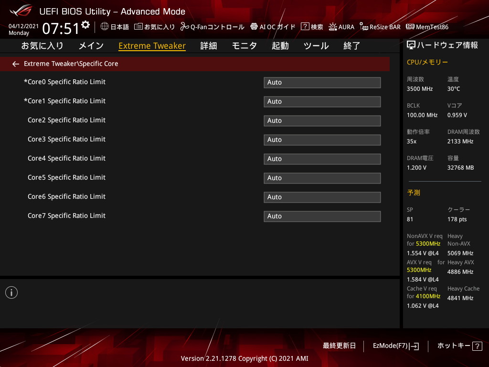
Task: Open Core6 Specific Ratio Limit field
Action: pyautogui.click(x=322, y=197)
